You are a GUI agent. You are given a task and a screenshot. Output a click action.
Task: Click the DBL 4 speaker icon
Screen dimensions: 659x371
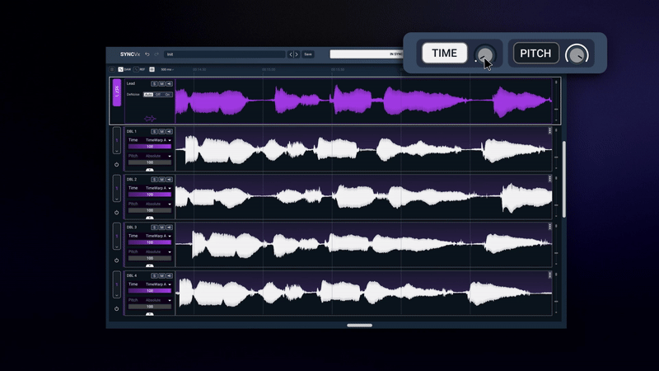170,276
